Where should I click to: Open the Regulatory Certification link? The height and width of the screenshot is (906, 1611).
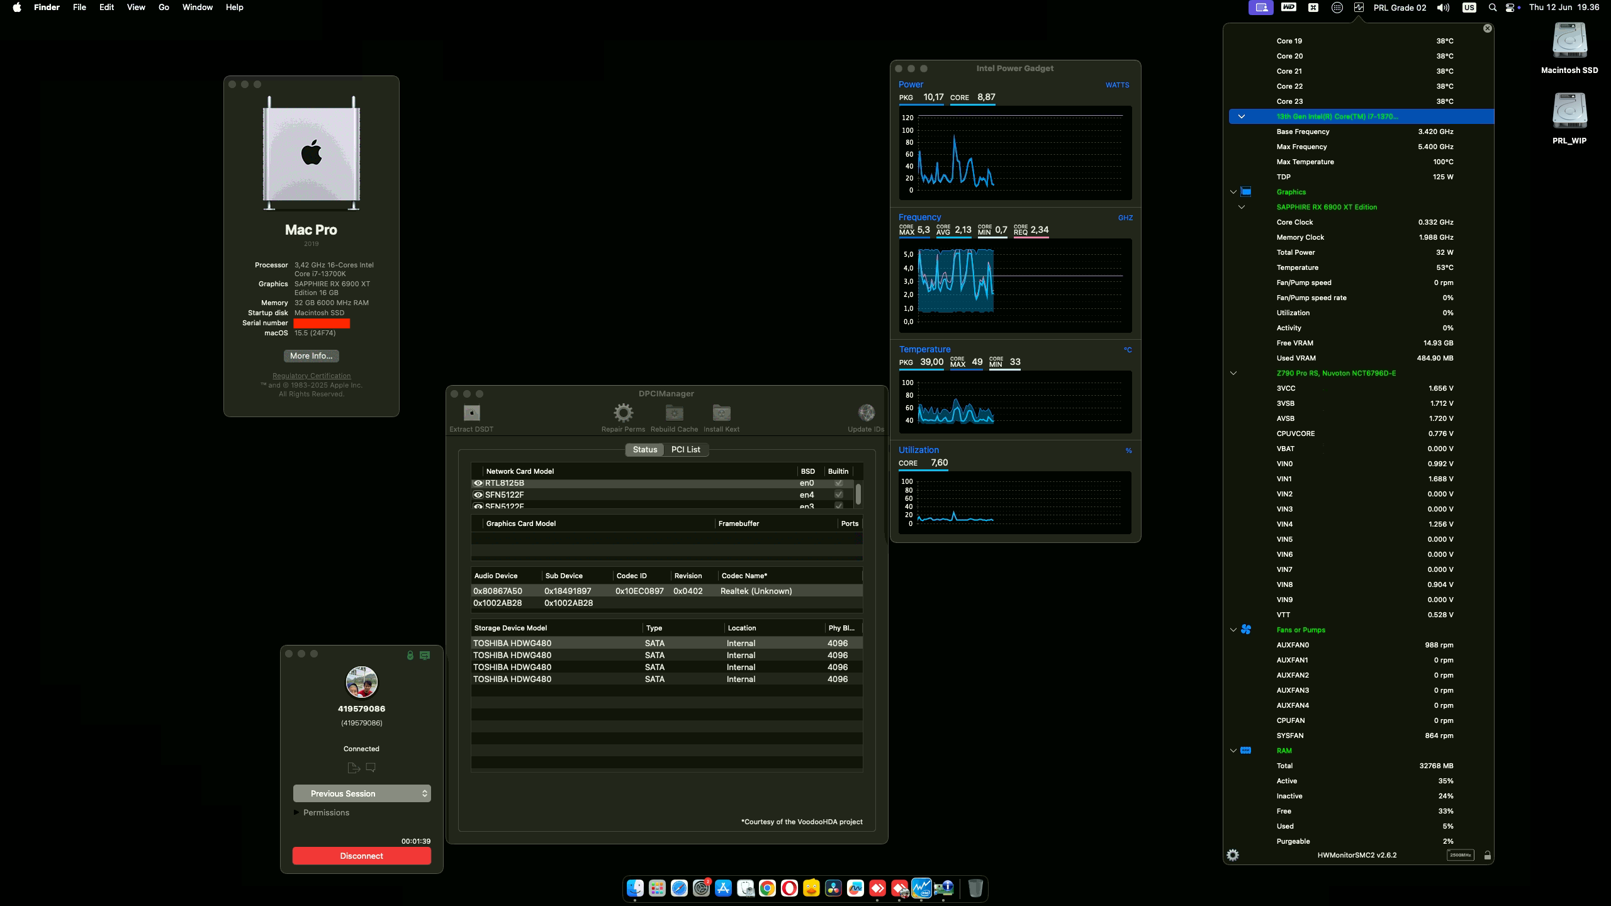click(311, 376)
